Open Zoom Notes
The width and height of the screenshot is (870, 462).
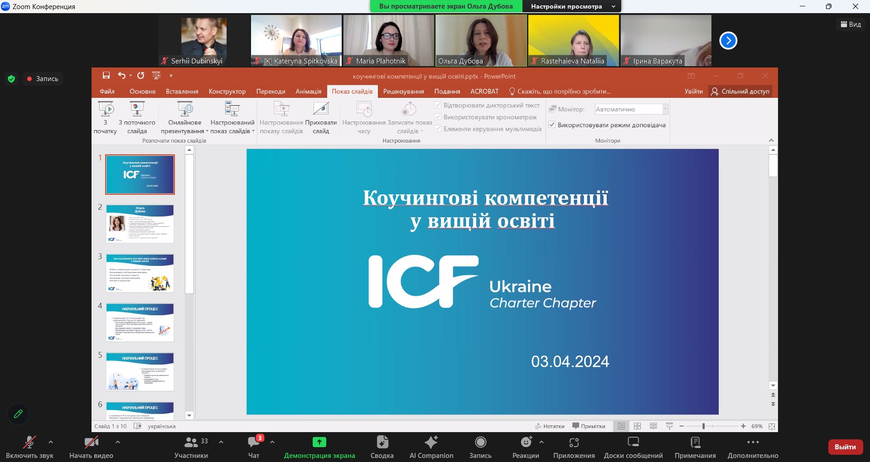click(x=695, y=447)
